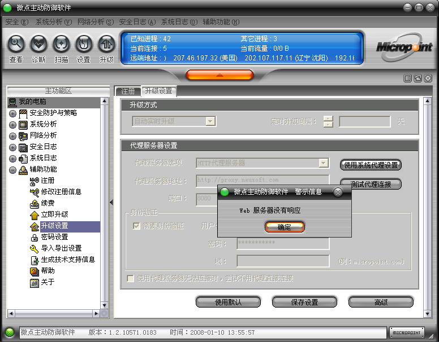The width and height of the screenshot is (439, 342).
Task: Enable direct connection fallback checkbox at bottom
Action: [x=131, y=279]
